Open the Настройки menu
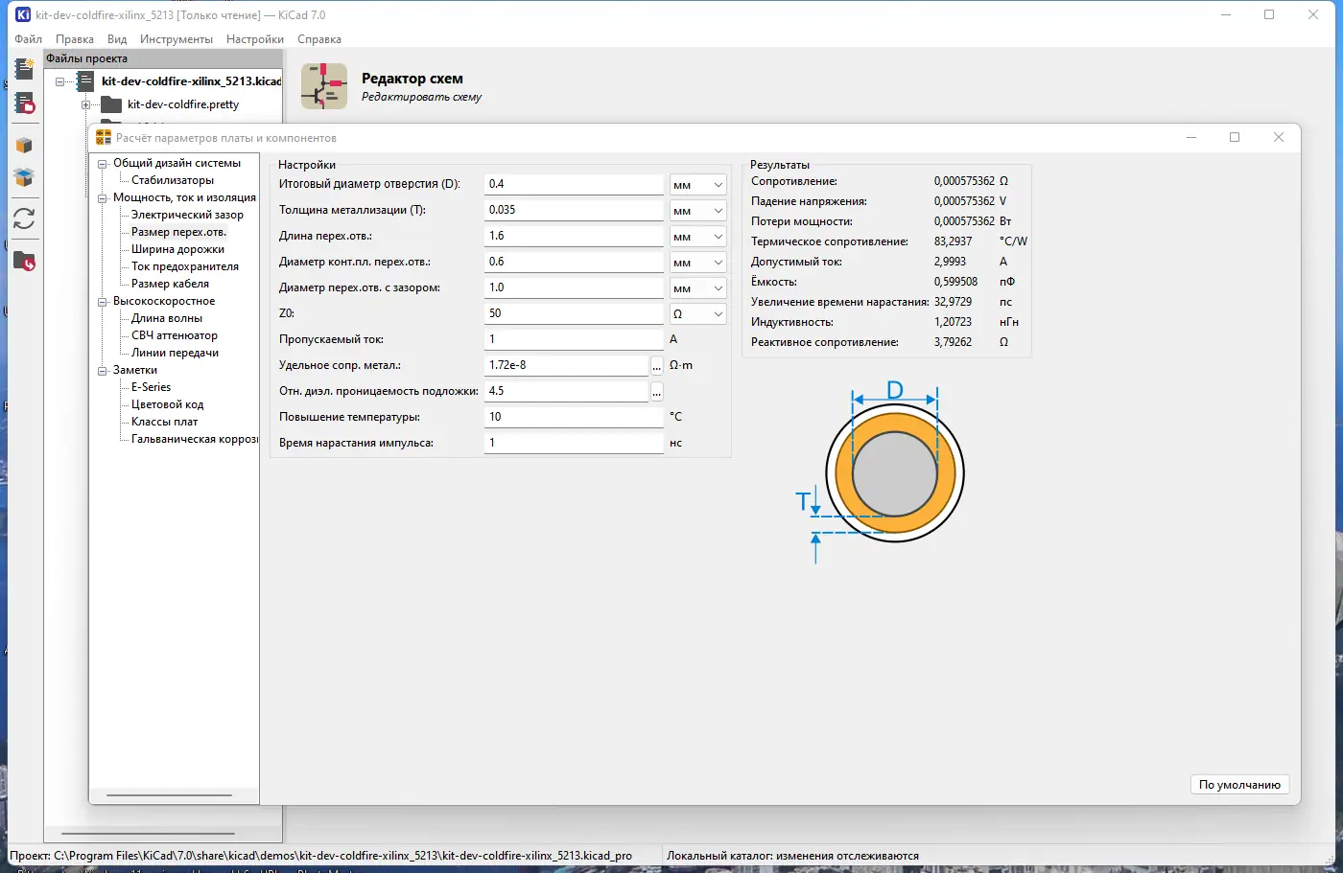The height and width of the screenshot is (873, 1343). [x=255, y=39]
